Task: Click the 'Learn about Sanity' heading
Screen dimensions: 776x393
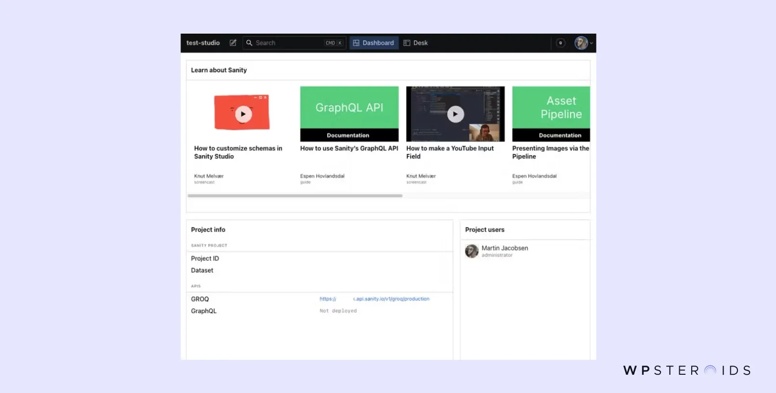Action: click(219, 70)
